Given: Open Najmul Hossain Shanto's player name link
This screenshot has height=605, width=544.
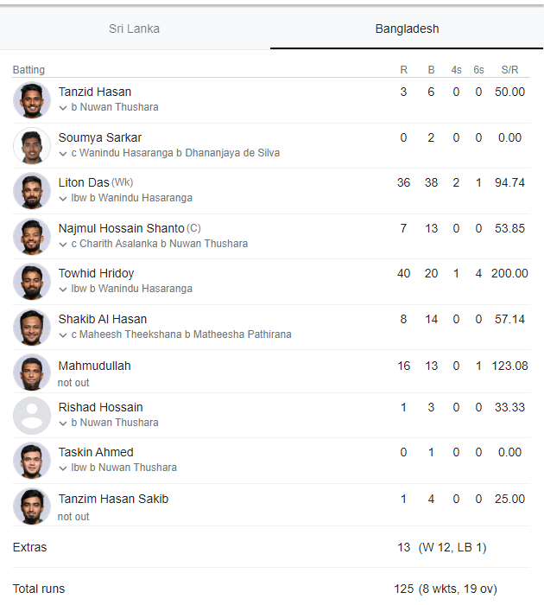Looking at the screenshot, I should tap(121, 228).
